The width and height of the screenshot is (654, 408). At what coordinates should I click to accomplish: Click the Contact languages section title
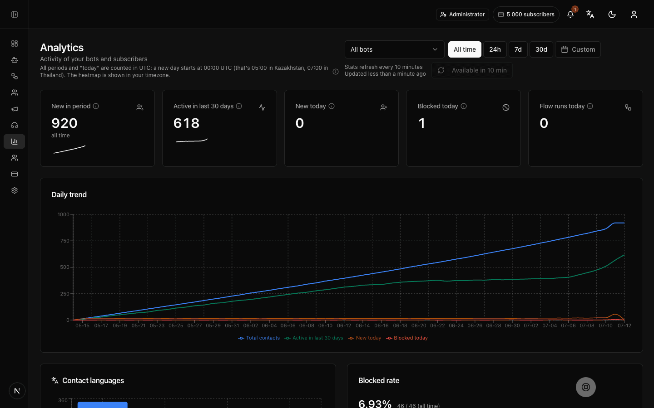tap(93, 380)
